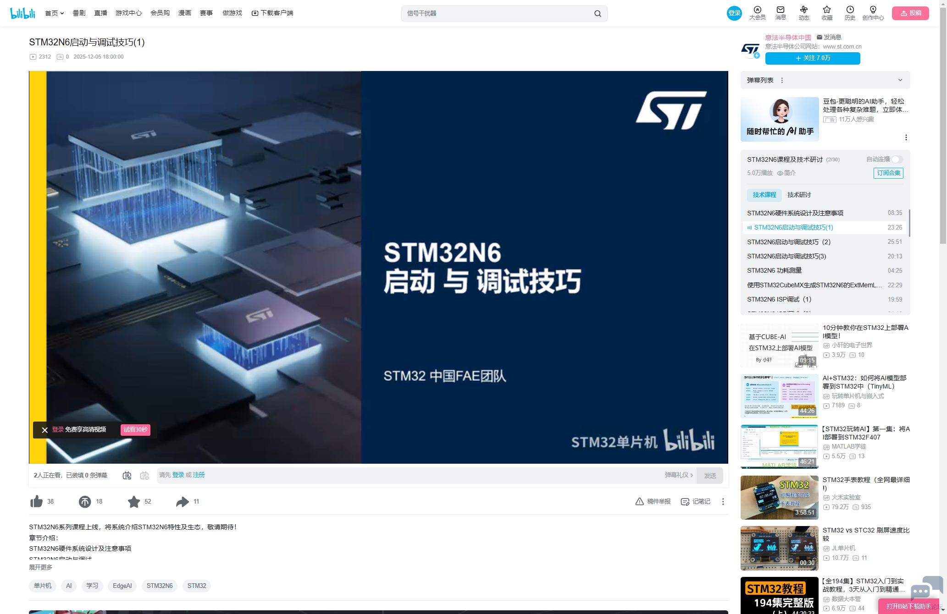This screenshot has height=614, width=947.
Task: Click the coin donation icon
Action: [x=85, y=502]
